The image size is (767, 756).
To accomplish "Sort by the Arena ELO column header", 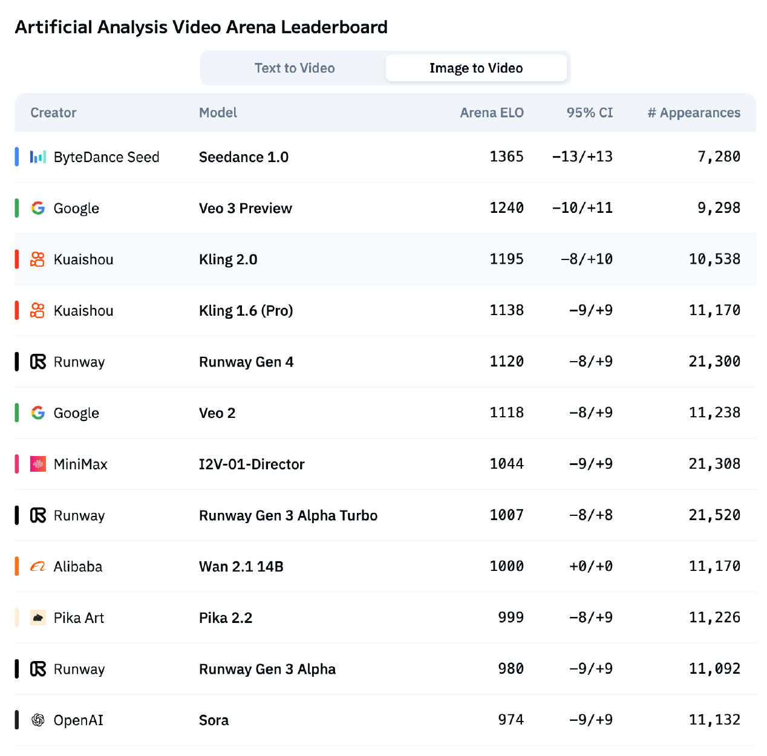I will click(x=492, y=112).
